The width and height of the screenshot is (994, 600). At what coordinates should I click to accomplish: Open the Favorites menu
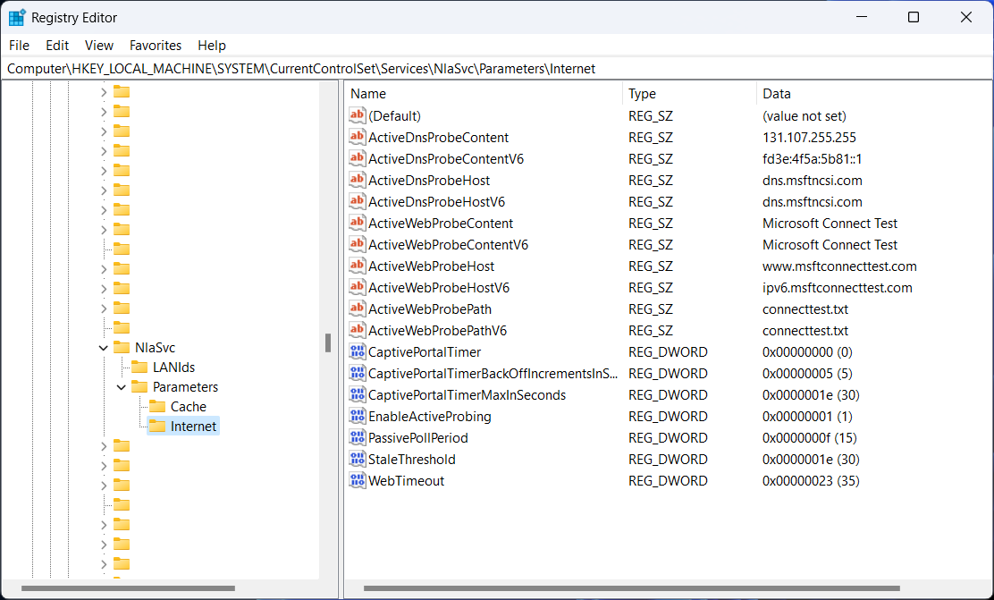pos(155,45)
